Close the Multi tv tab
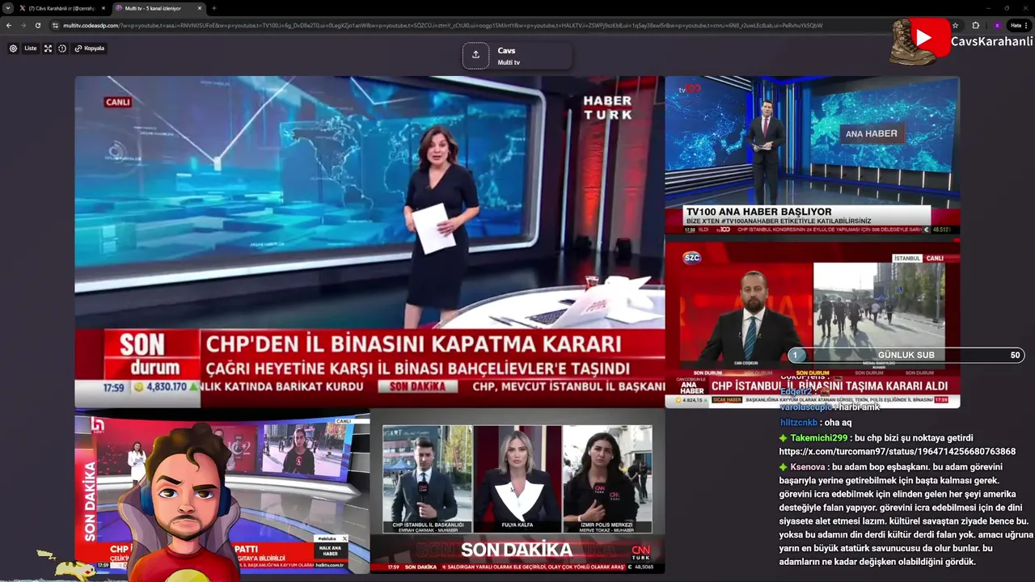This screenshot has width=1035, height=582. 200,8
